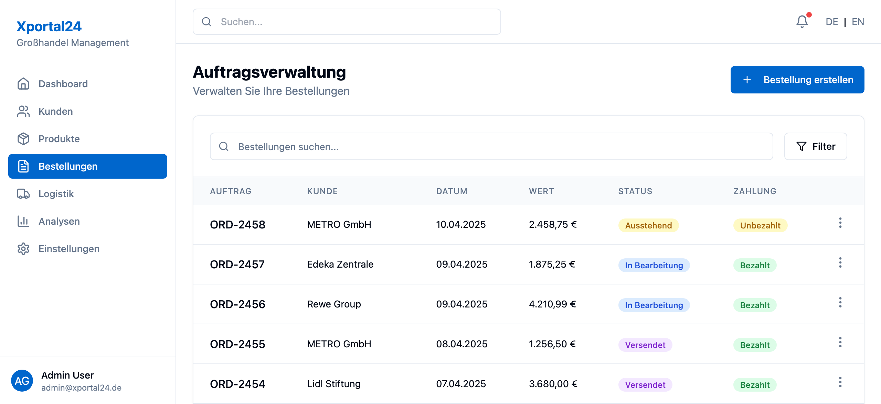Open the three-dot menu for ORD-2457

click(840, 263)
